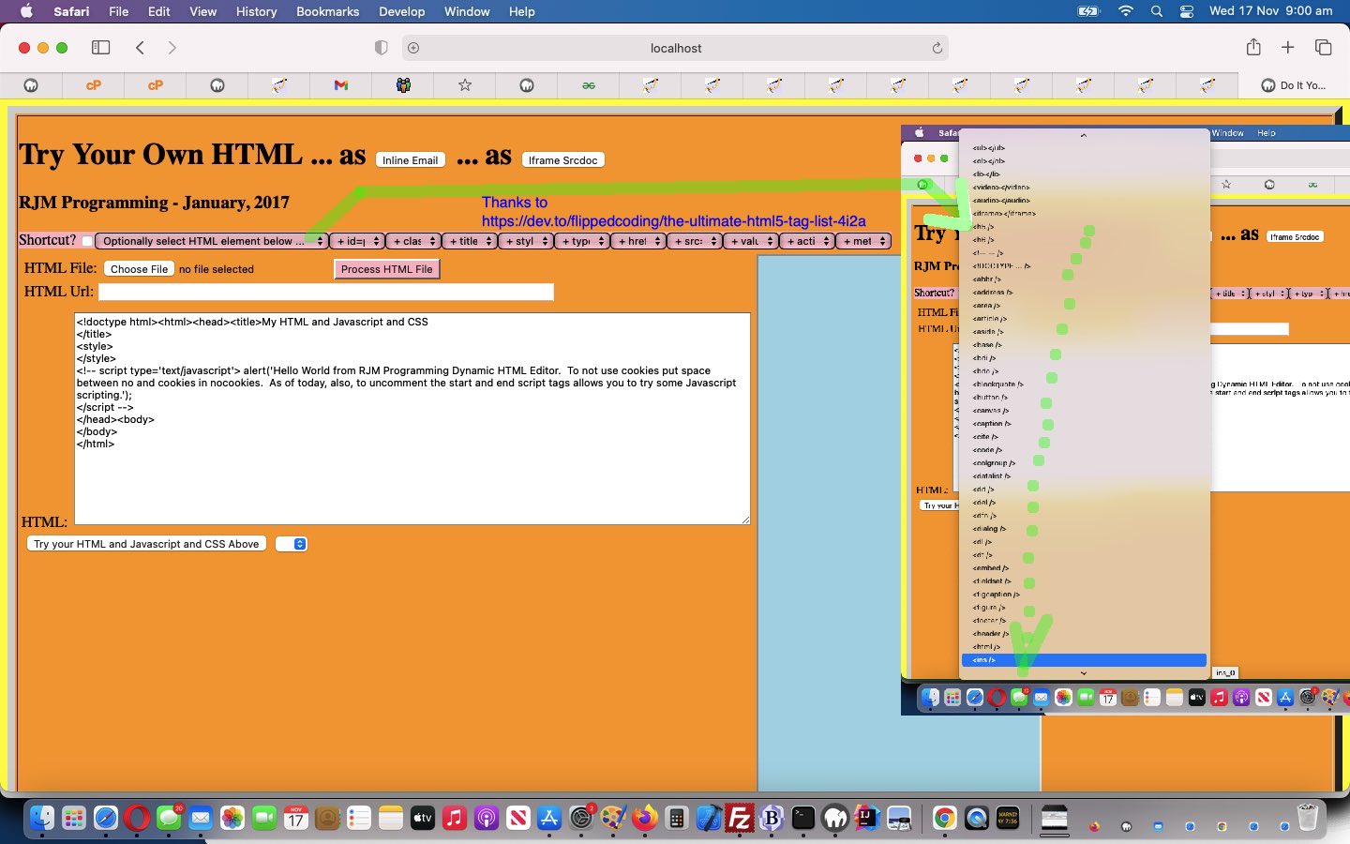Click 'Try your HTML and Javascript and CSS Above'

(146, 544)
